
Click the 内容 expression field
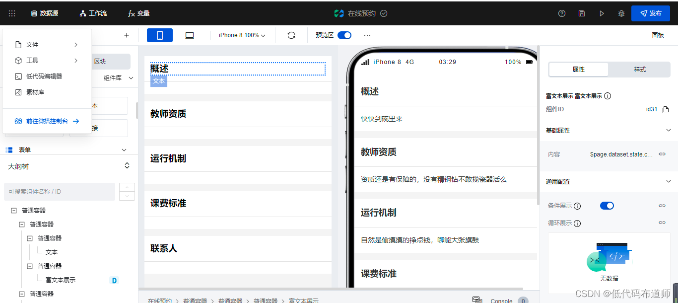(x=621, y=154)
